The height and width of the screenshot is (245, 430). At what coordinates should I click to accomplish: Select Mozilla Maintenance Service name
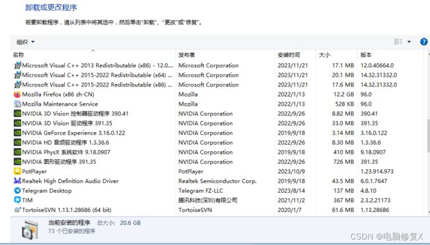(x=60, y=104)
